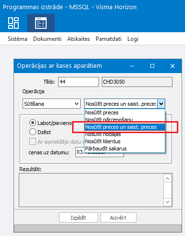
Task: Choose Pārbaudīt sakarus option
Action: [124, 149]
